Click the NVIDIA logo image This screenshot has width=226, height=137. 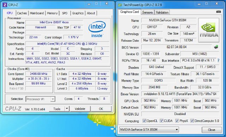[209, 30]
